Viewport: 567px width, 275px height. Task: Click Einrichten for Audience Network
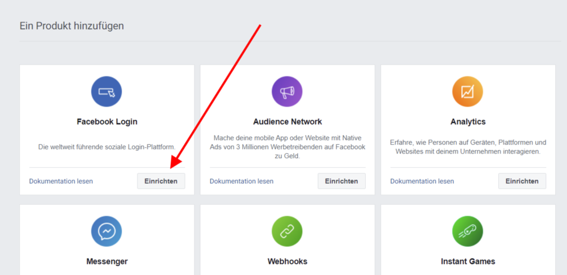[x=341, y=181]
